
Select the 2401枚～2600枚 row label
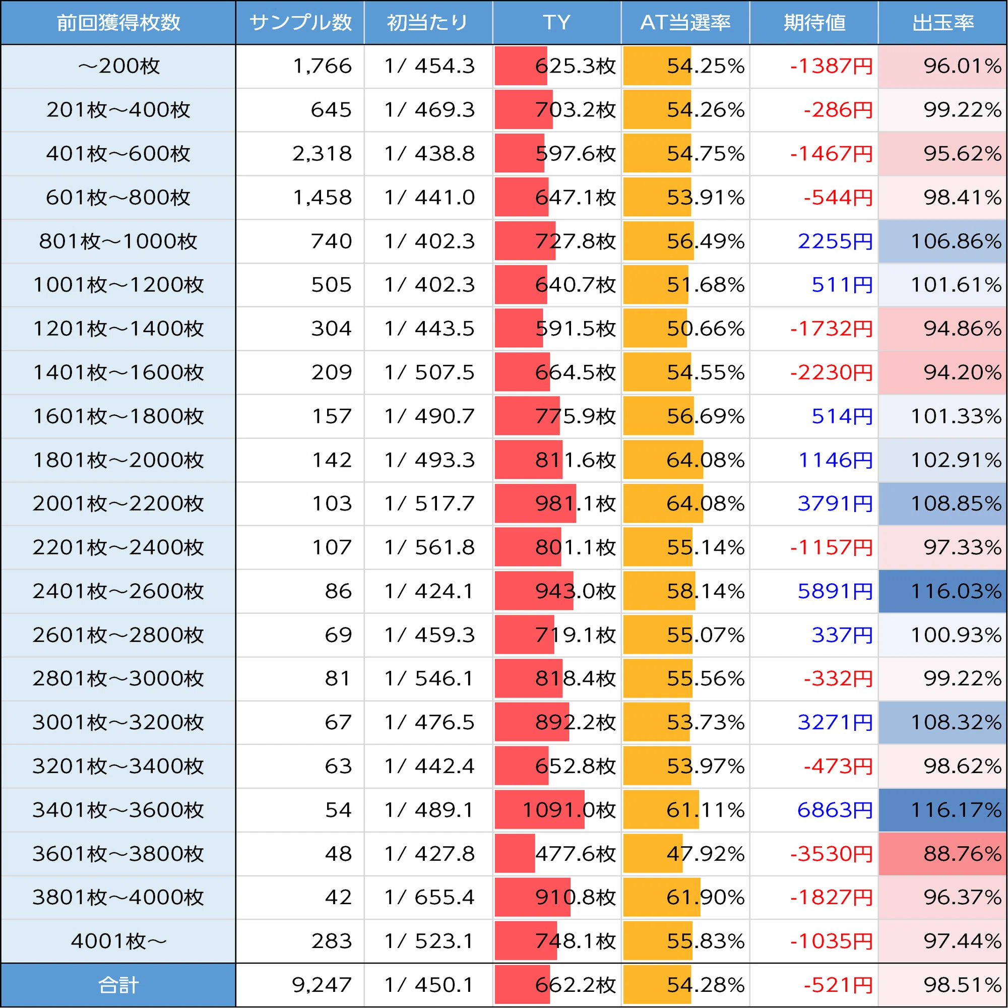(118, 591)
